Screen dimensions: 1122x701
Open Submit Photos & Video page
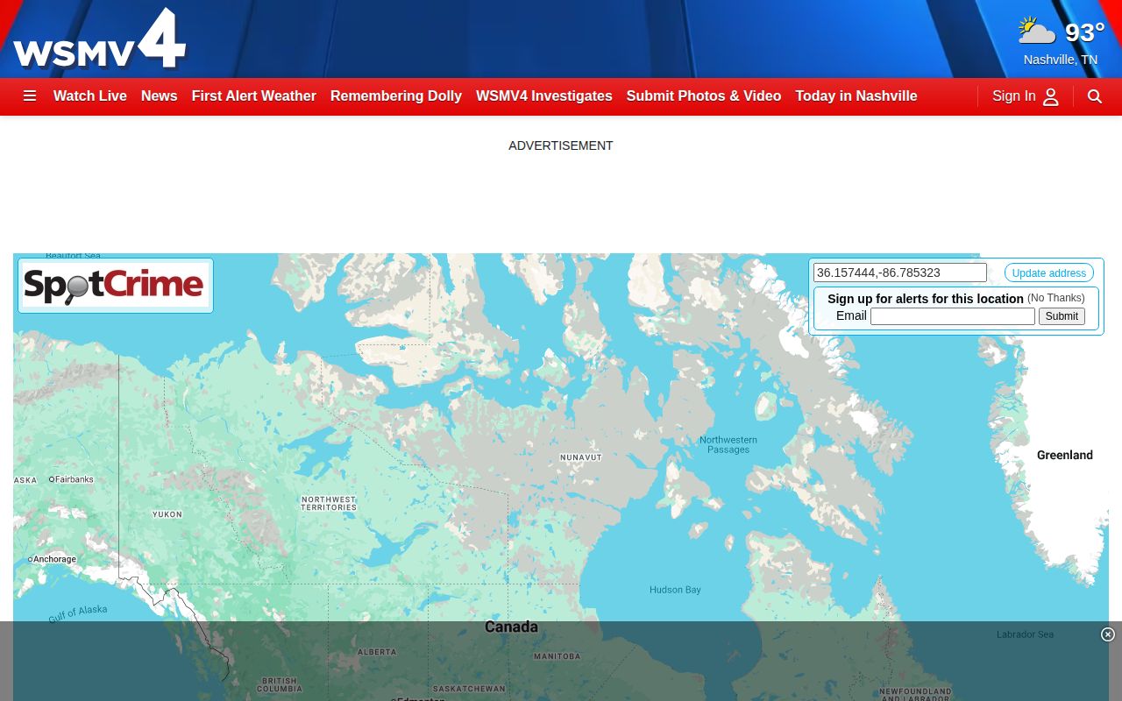pos(704,96)
